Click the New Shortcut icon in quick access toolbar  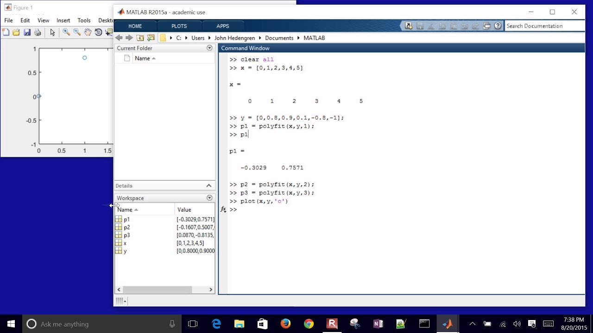point(408,26)
